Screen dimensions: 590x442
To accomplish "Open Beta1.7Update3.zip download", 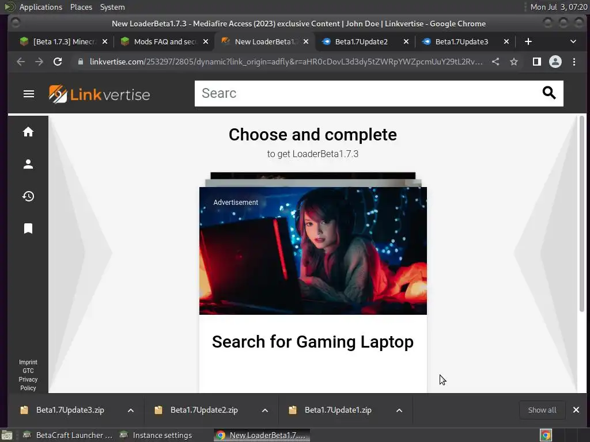I will point(70,410).
